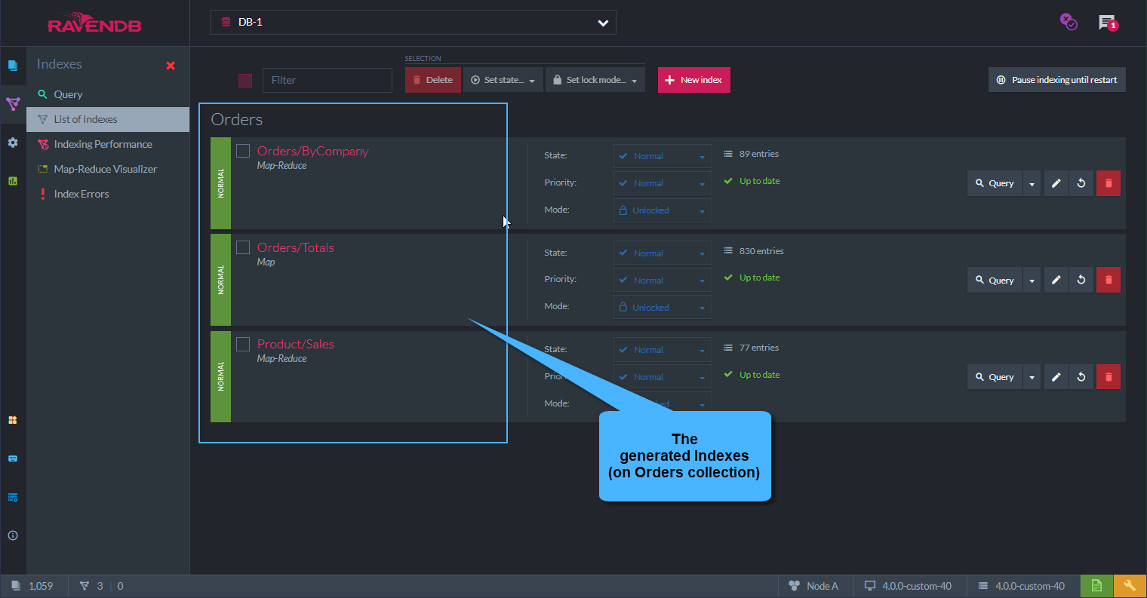Open the Stats sidebar icon
The height and width of the screenshot is (598, 1147).
click(13, 181)
